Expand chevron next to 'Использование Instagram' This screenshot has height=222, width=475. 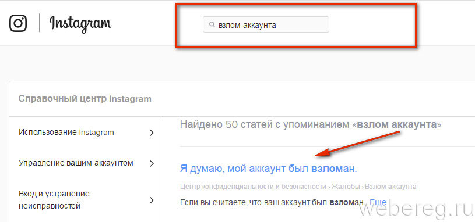(x=152, y=133)
